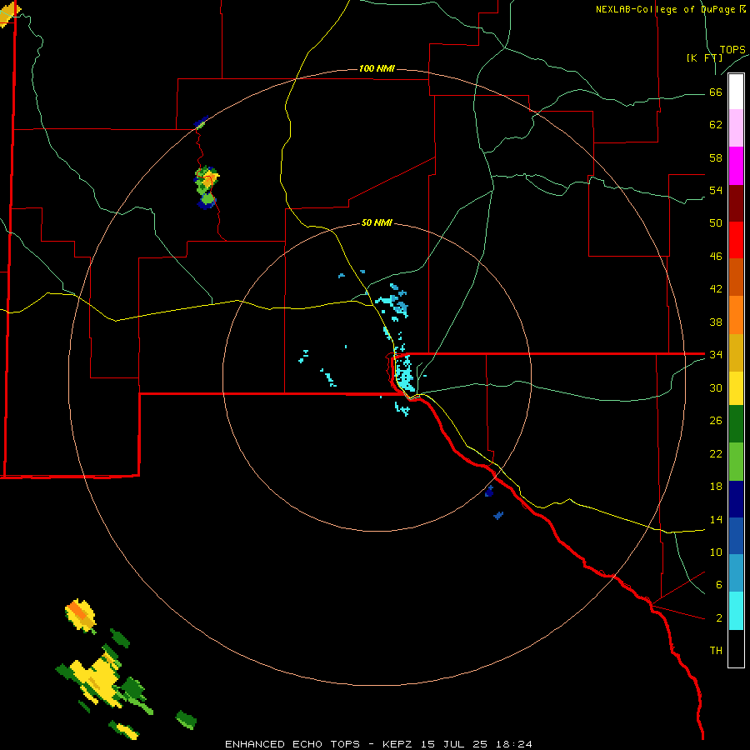Click the '26' legend value

tap(716, 421)
